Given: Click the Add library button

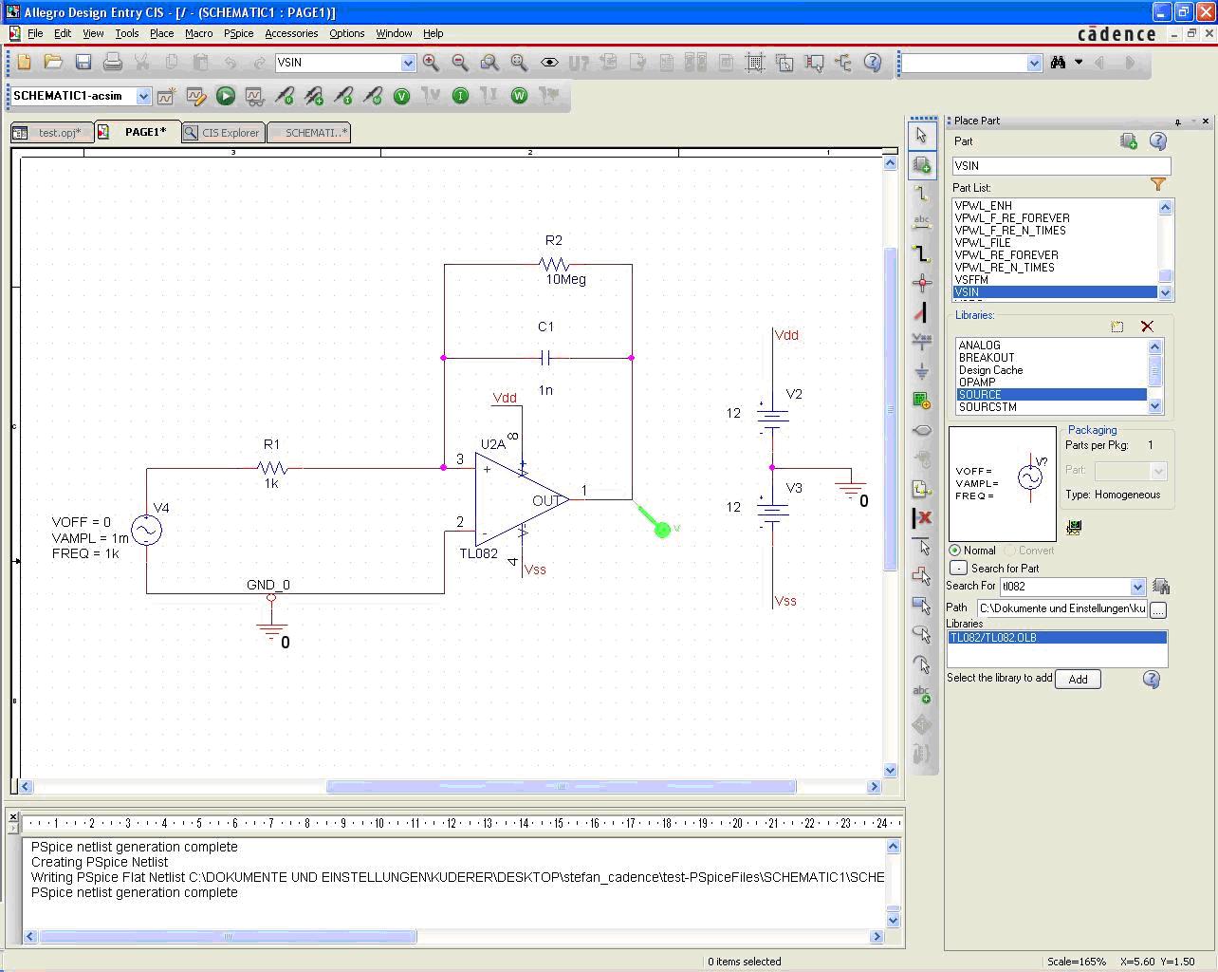Looking at the screenshot, I should point(1078,680).
